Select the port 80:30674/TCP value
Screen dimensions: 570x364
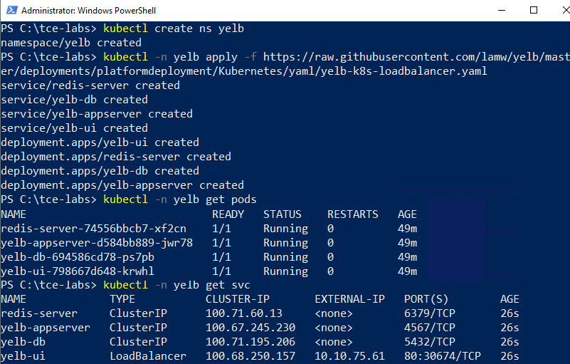[x=443, y=356]
